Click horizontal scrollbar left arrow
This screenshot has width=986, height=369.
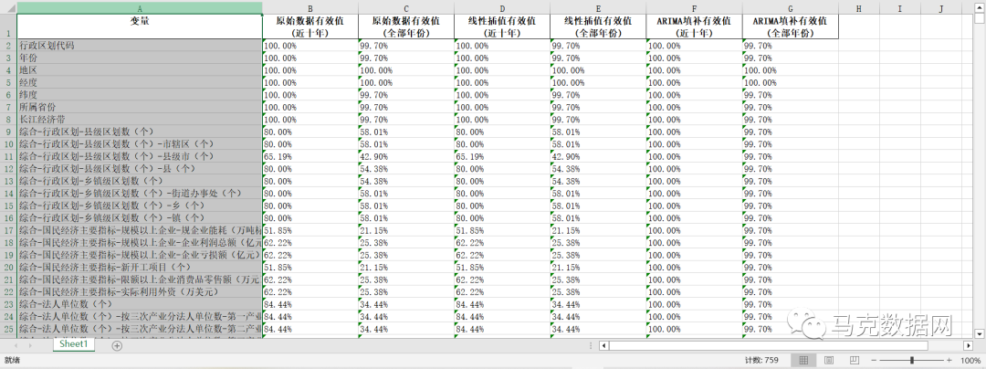[x=603, y=345]
